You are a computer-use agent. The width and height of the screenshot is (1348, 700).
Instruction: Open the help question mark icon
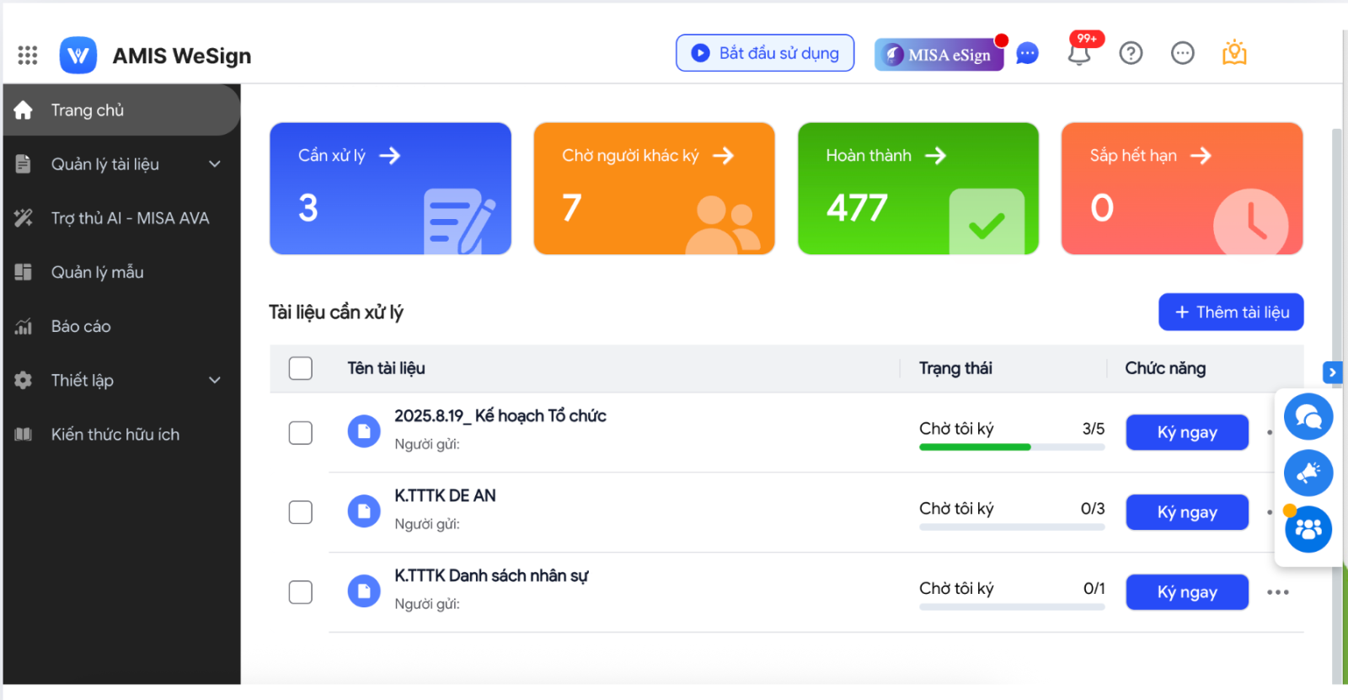(1131, 54)
